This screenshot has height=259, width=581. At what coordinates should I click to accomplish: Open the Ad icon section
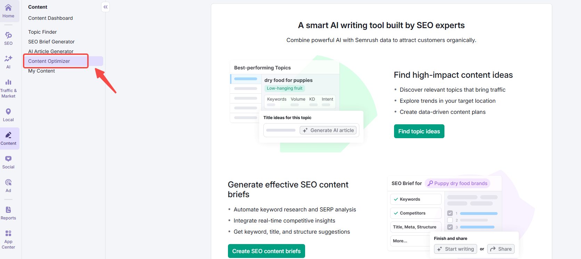(x=8, y=185)
